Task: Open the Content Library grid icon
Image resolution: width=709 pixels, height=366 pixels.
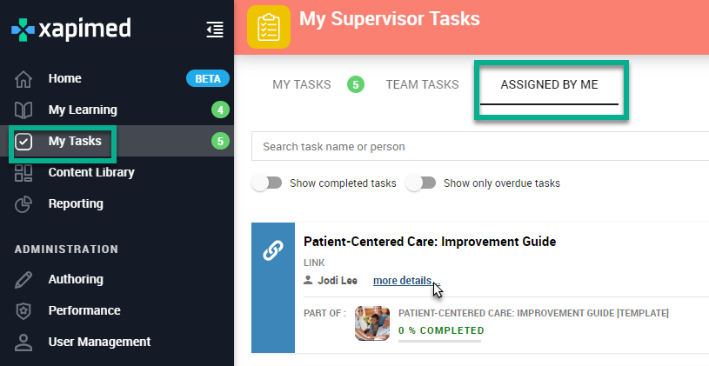Action: click(23, 173)
